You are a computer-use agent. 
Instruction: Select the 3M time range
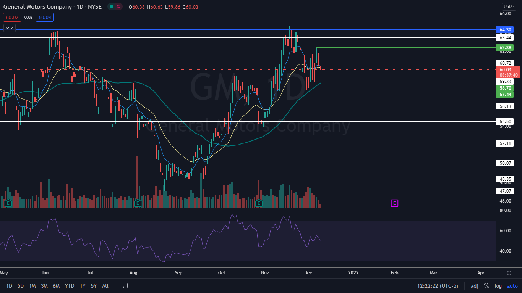[44, 286]
